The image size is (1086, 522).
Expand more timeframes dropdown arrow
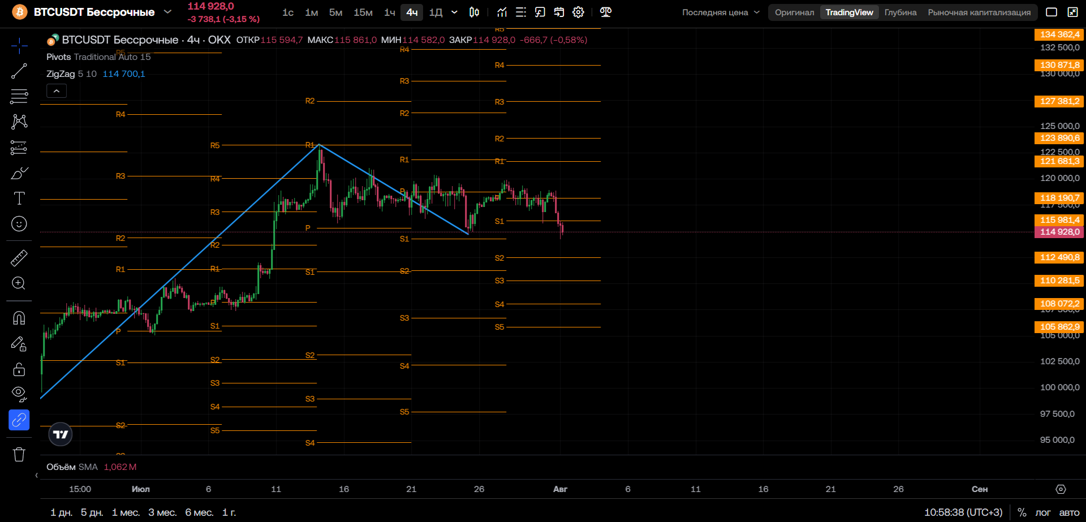click(454, 12)
